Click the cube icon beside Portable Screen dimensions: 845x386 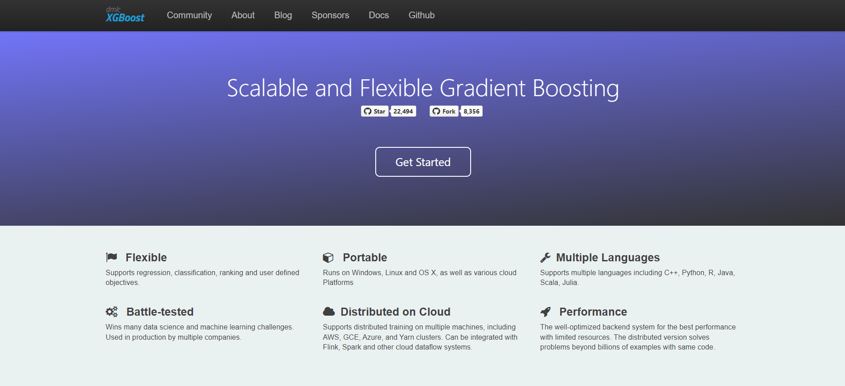click(x=328, y=258)
